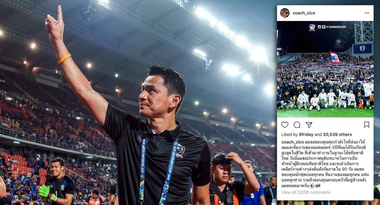Open 9friday liker profile

click(x=306, y=134)
